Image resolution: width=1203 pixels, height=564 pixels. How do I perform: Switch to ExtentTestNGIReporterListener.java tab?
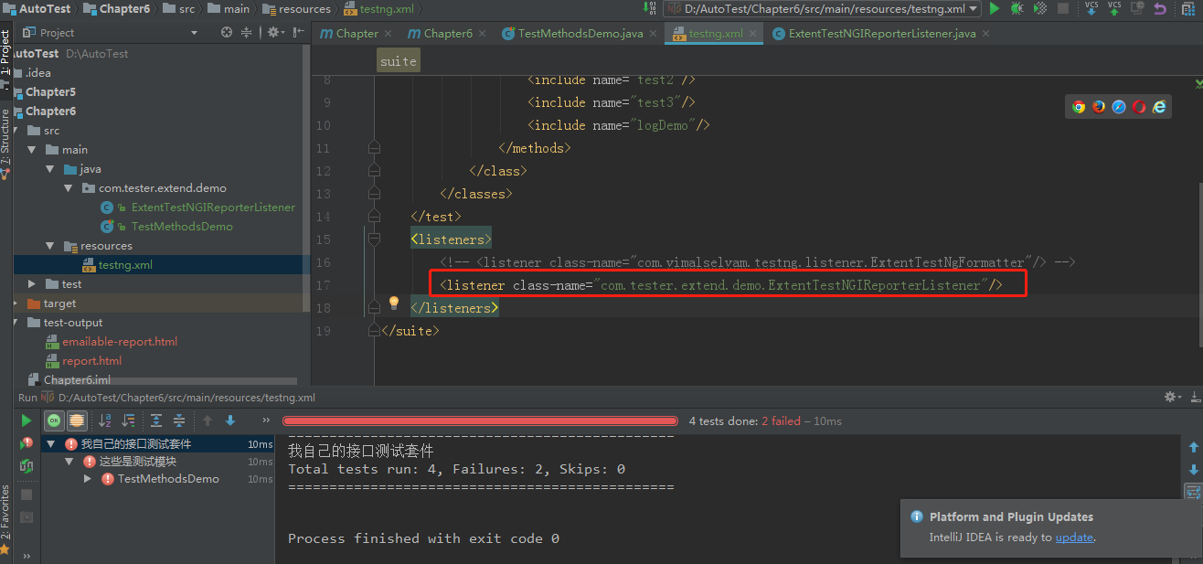882,33
